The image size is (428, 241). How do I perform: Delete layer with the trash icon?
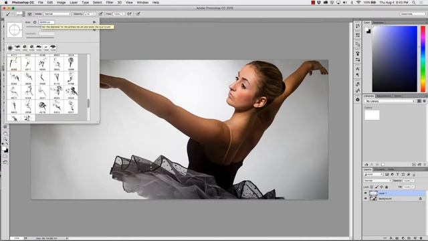click(421, 238)
